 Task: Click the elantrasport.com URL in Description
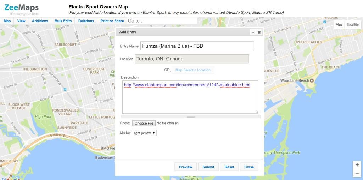pos(187,85)
